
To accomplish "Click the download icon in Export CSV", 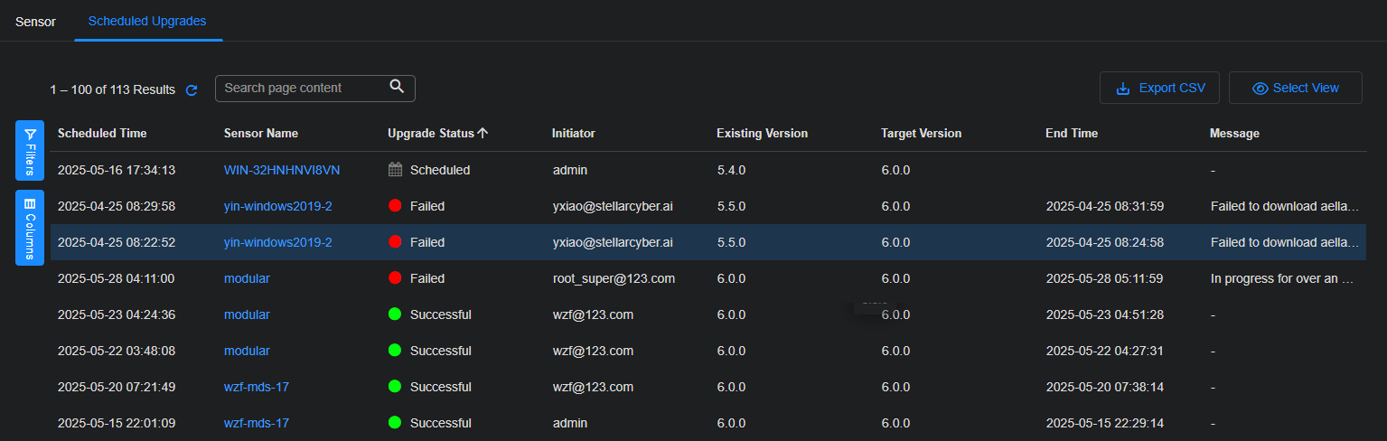I will [x=1123, y=89].
